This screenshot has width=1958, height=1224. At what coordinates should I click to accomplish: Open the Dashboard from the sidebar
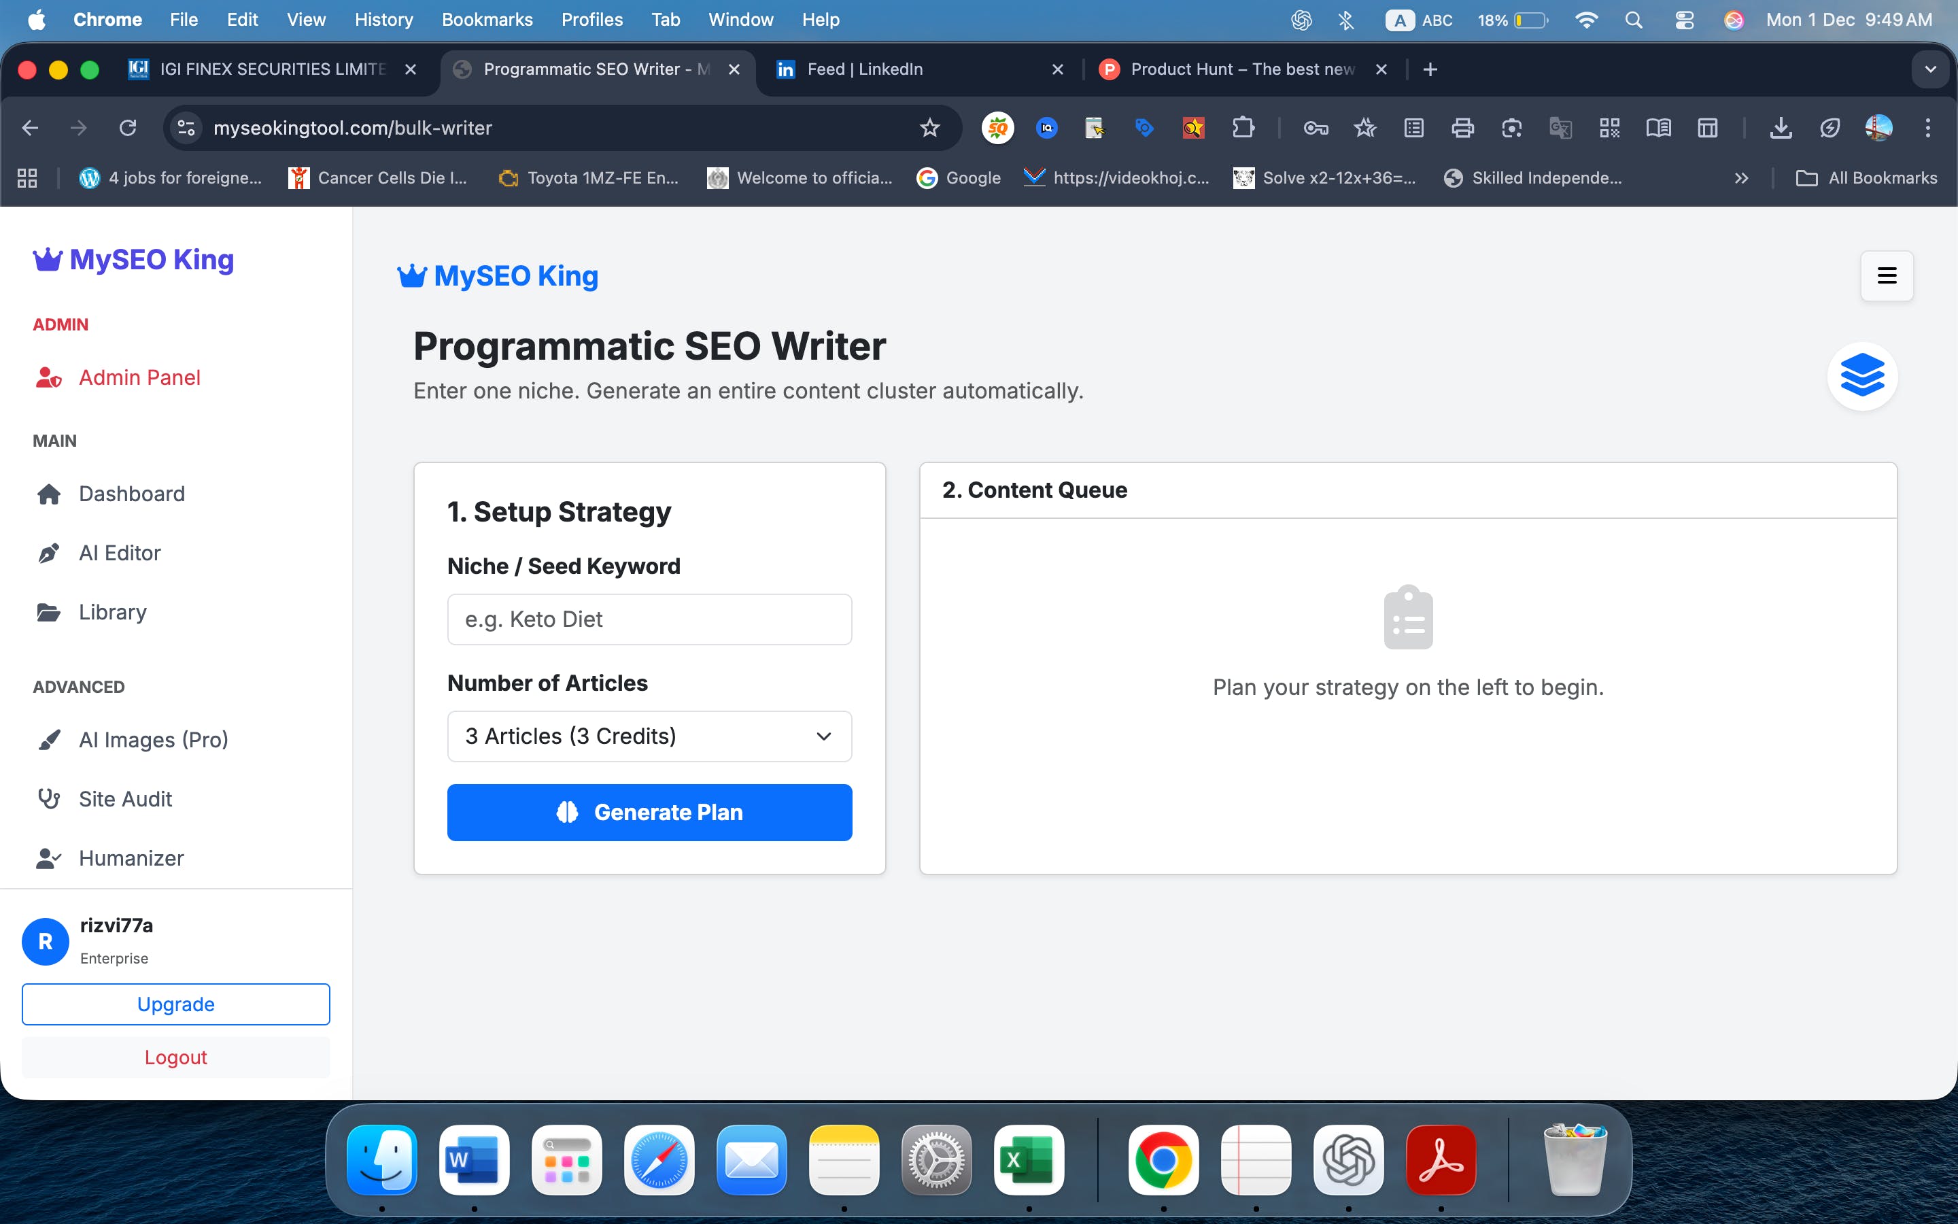[131, 494]
